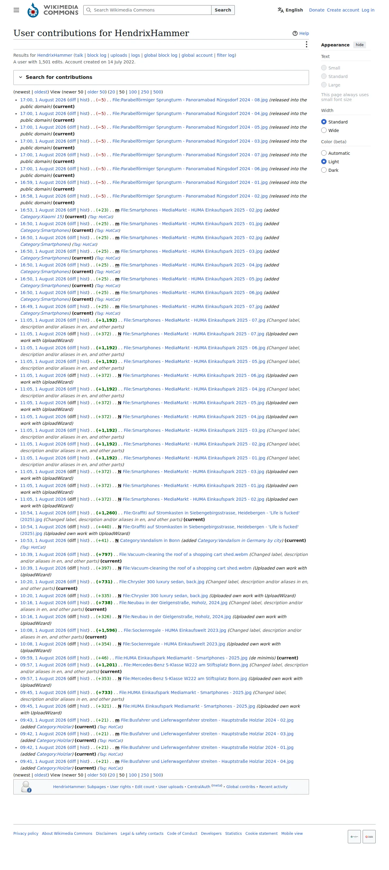Click 'oldest' in the top pagination
This screenshot has width=389, height=870.
point(41,92)
